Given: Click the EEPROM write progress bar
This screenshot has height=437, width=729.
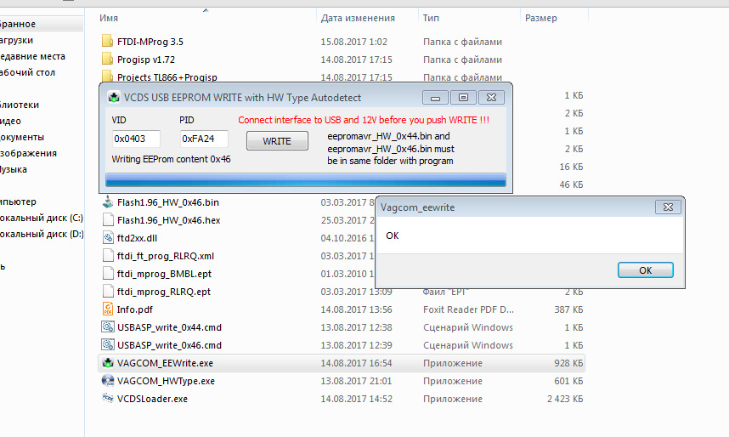Looking at the screenshot, I should pos(306,180).
